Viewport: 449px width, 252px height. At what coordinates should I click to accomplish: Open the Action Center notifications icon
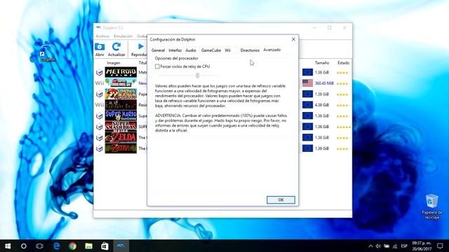440,246
